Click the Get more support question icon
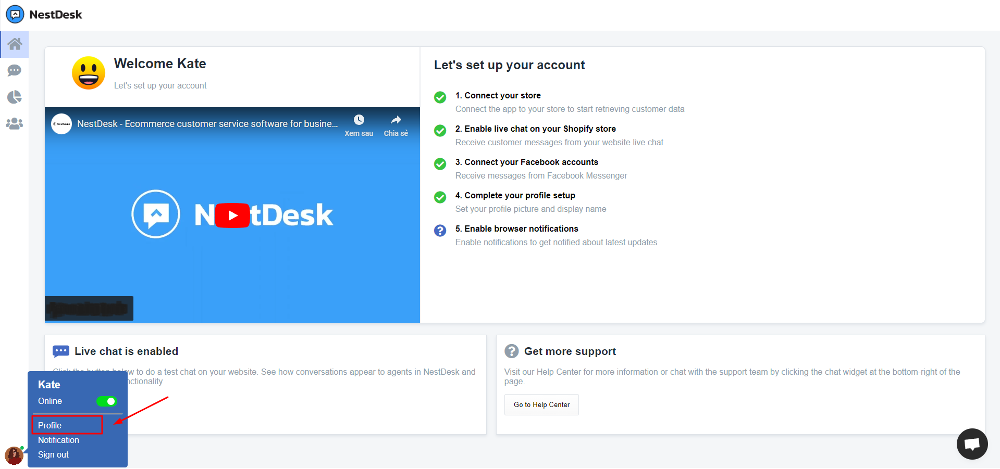The width and height of the screenshot is (1000, 469). [x=512, y=351]
